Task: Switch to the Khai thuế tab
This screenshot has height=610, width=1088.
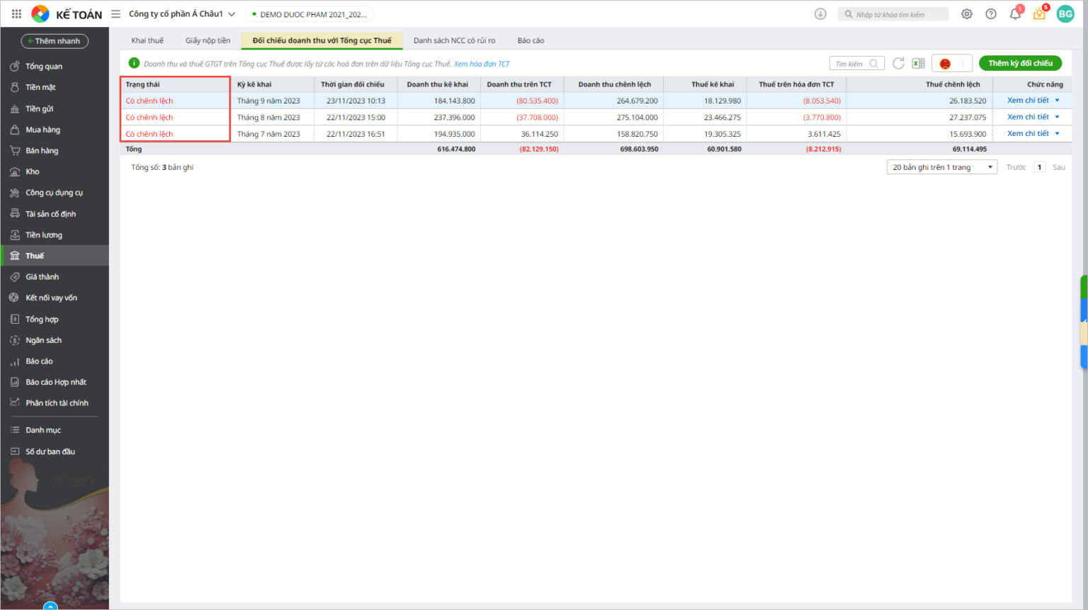Action: (x=147, y=40)
